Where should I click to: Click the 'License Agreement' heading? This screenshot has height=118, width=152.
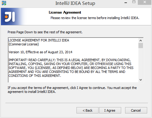point(65,12)
